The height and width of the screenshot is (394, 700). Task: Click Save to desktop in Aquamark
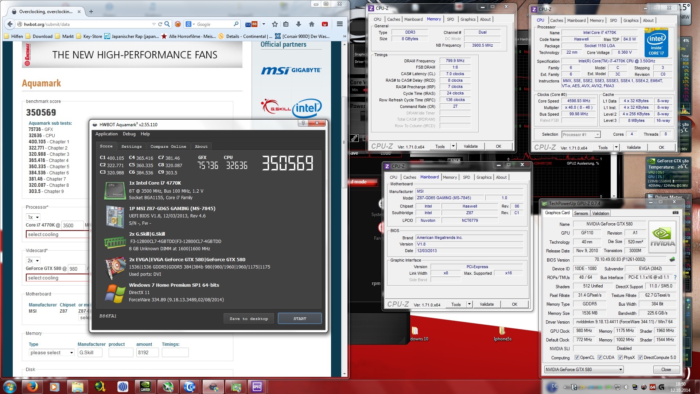click(249, 318)
